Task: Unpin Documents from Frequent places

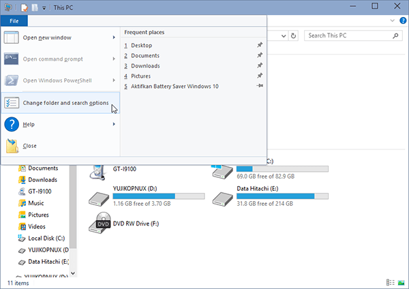Action: coord(260,55)
